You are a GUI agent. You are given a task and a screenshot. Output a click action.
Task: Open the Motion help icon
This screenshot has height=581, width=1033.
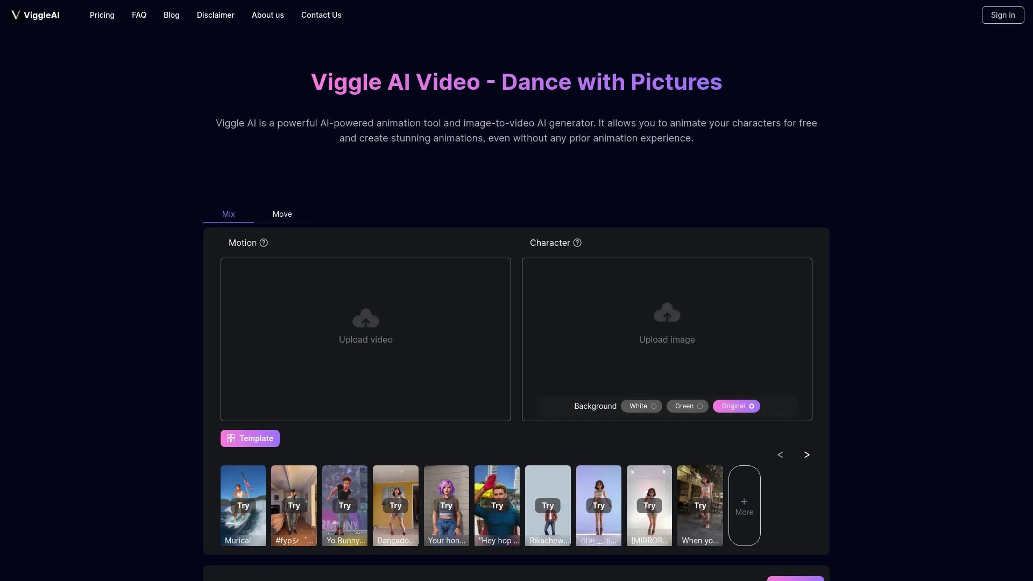[x=264, y=243]
